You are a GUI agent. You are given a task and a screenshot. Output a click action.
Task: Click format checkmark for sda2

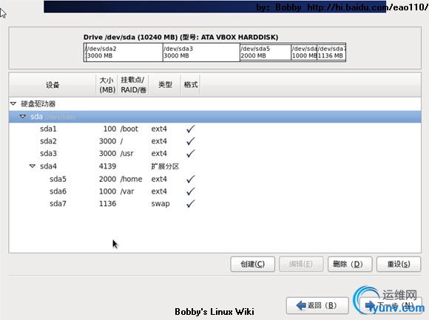[190, 141]
